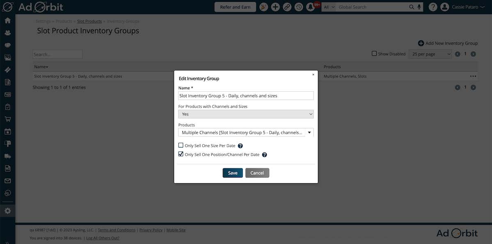Open the Slot Products breadcrumb link
The width and height of the screenshot is (492, 244).
89,21
